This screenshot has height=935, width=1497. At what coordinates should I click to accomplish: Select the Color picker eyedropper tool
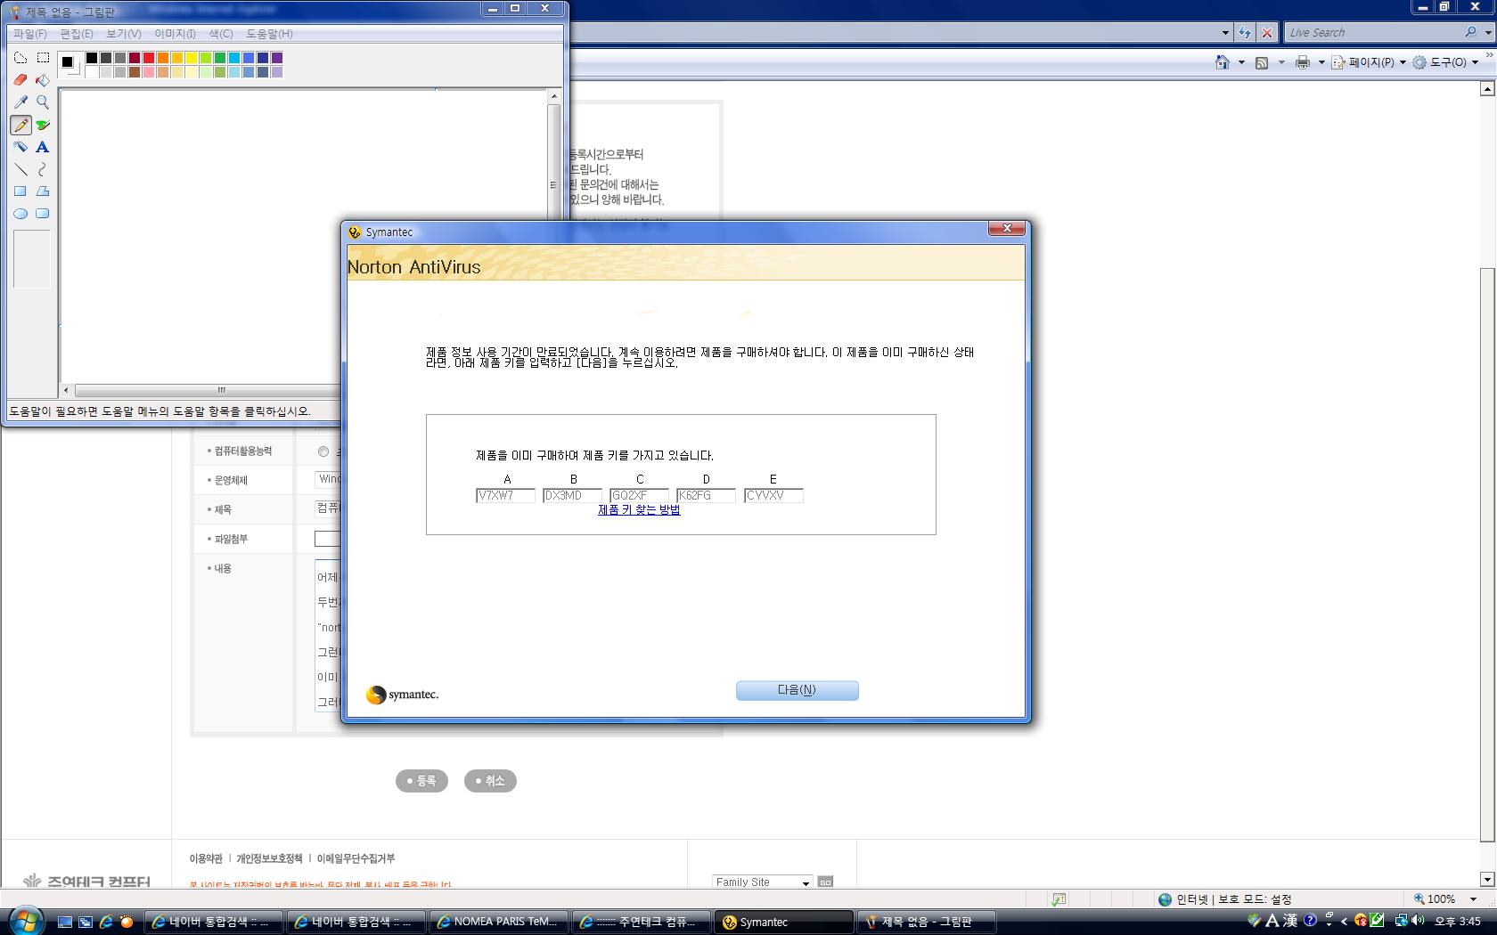pos(20,102)
